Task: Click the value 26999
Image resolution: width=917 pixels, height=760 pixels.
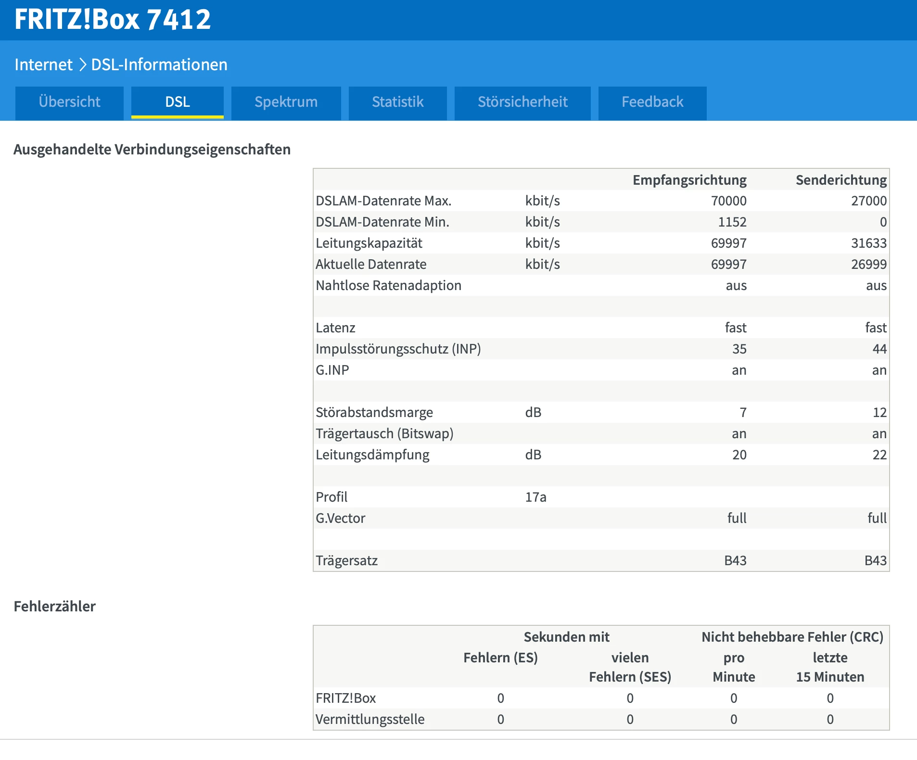Action: [x=868, y=264]
